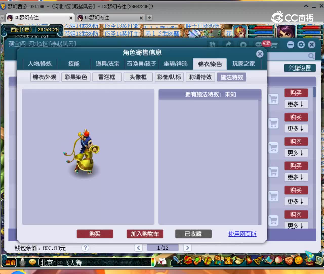Open the shopping cart icon in 藏宝阁 header

pos(274,45)
